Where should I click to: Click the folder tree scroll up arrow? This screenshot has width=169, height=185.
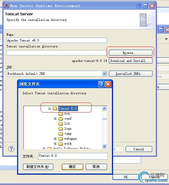104,108
